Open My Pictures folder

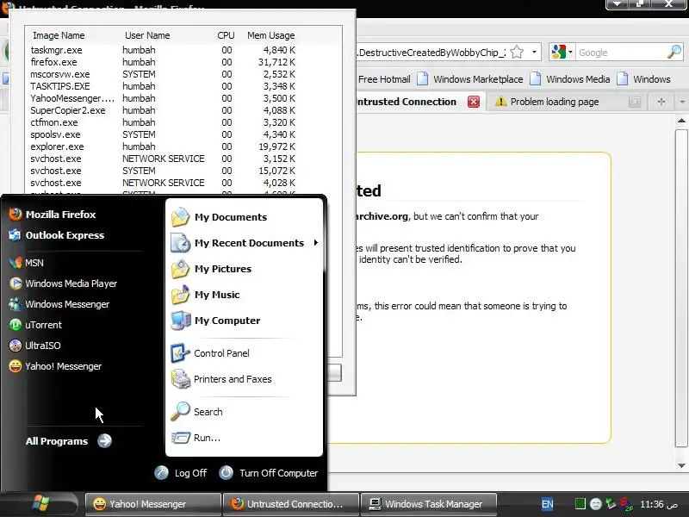211,269
